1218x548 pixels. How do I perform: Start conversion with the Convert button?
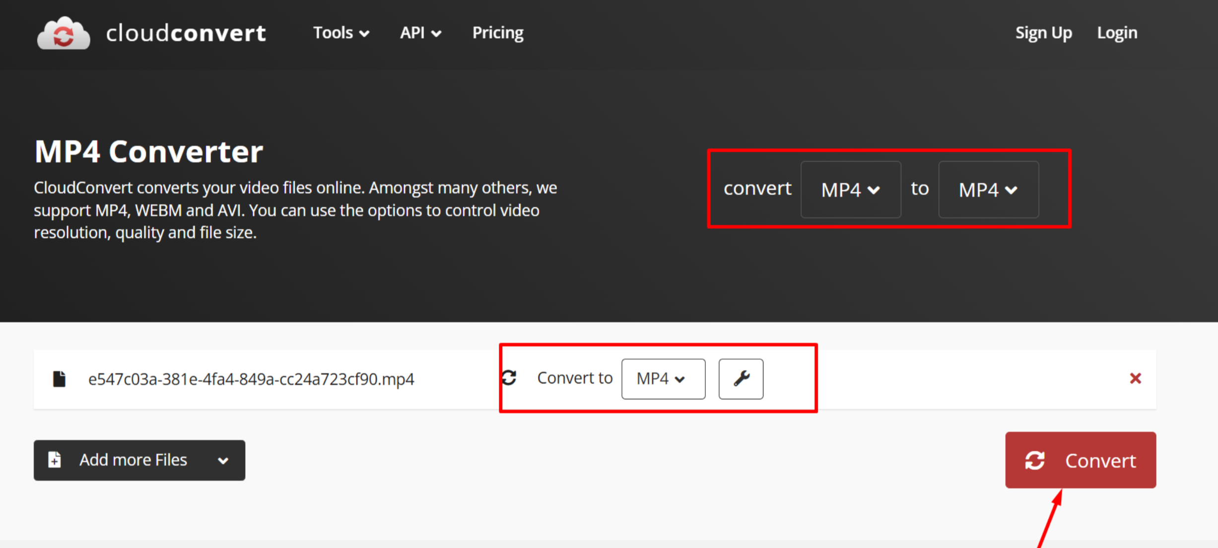1080,460
